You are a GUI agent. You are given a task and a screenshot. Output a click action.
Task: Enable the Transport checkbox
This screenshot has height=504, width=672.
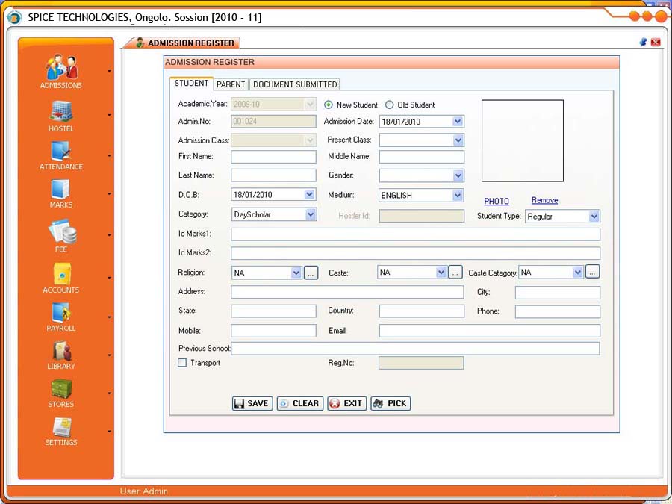pos(182,363)
